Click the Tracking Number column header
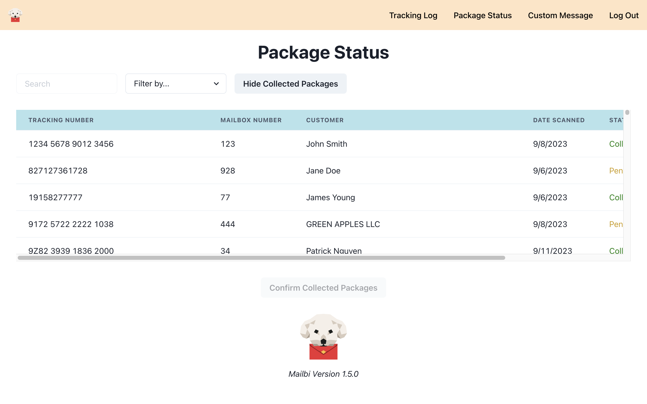The image size is (647, 404). 61,120
